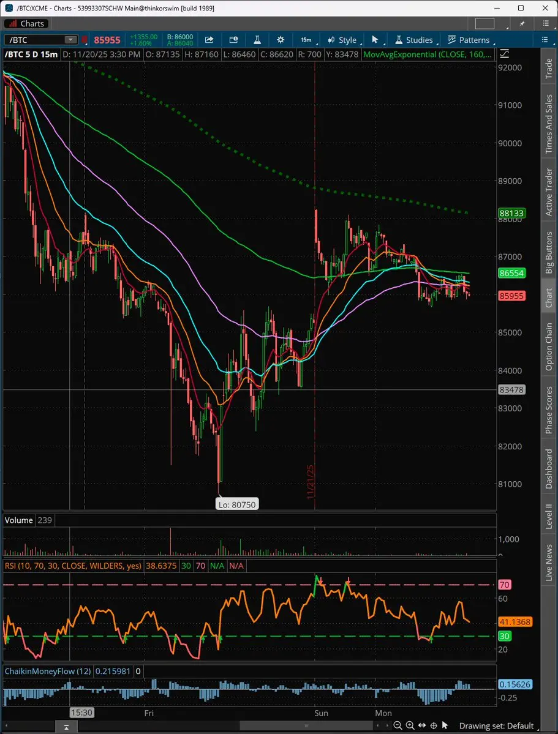Open the top-right gadget list menu icon
The image size is (558, 734).
pyautogui.click(x=545, y=23)
